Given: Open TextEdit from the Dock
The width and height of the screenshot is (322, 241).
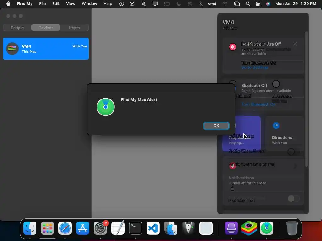Looking at the screenshot, I should [x=118, y=228].
